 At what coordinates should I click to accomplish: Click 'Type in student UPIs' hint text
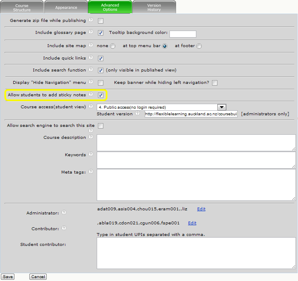tap(151, 234)
